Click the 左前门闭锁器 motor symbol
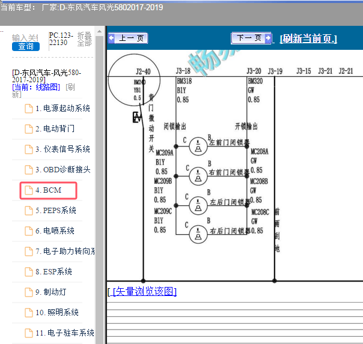Image resolution: width=363 pixels, height=344 pixels. (x=198, y=146)
